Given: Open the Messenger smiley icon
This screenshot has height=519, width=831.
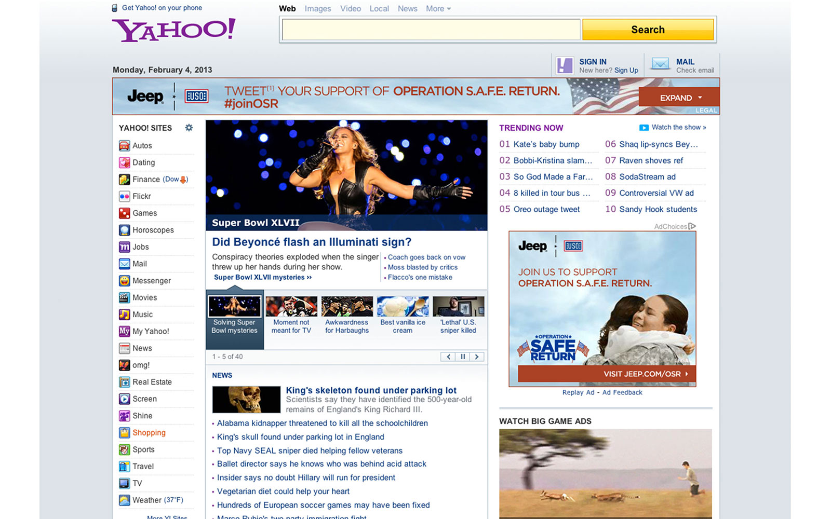Looking at the screenshot, I should pyautogui.click(x=124, y=281).
